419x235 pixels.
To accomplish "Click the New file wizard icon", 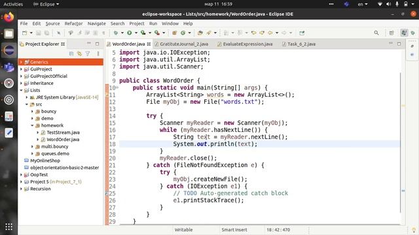I will click(x=25, y=33).
